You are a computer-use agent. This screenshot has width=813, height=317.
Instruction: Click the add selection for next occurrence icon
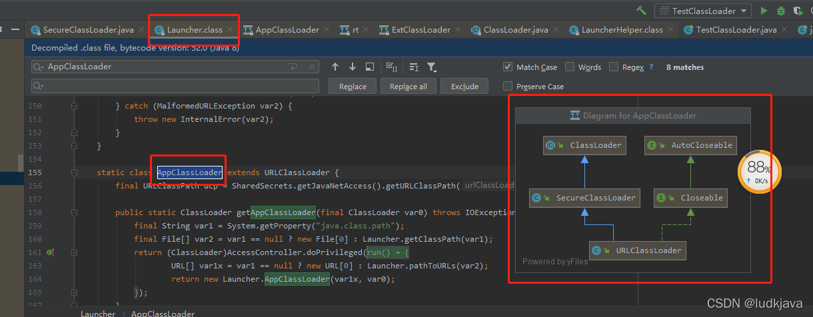pyautogui.click(x=392, y=67)
